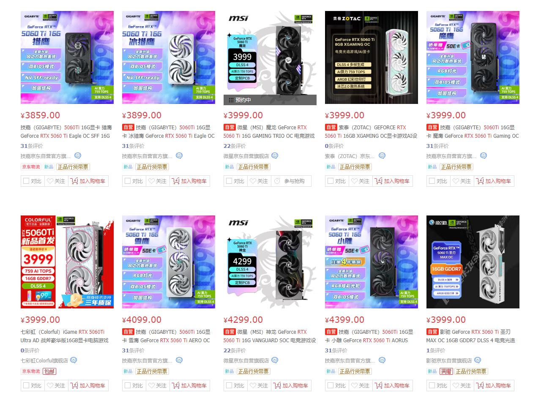Screen dimensions: 552x406
Task: Click 加入购物车 cart button for Colorful iGame card
Action: [x=88, y=385]
